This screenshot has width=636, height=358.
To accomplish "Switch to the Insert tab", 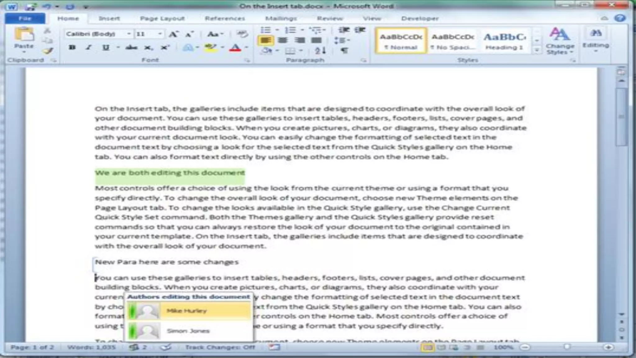I will tap(109, 18).
